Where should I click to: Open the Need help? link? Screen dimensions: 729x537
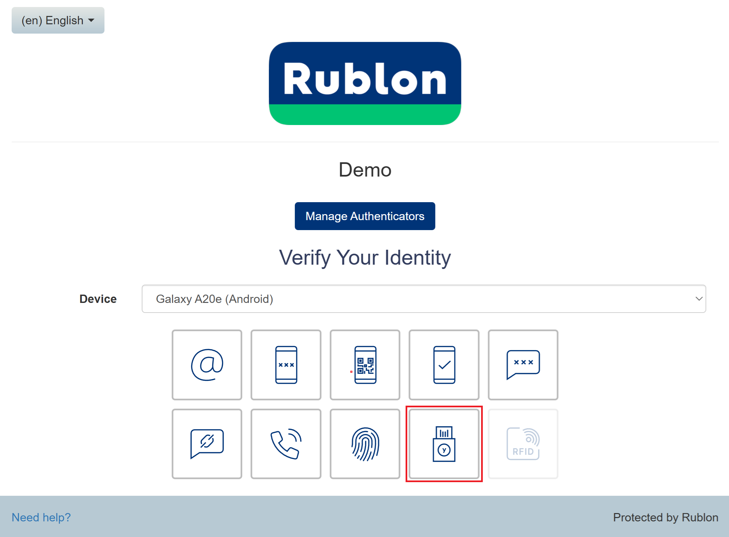(x=41, y=517)
